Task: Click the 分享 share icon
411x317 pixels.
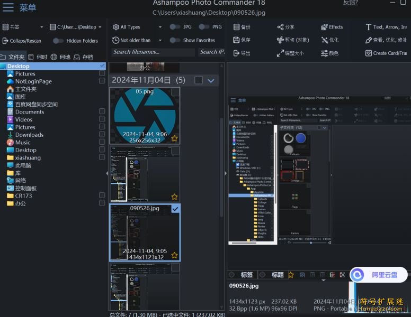Action: coord(281,27)
